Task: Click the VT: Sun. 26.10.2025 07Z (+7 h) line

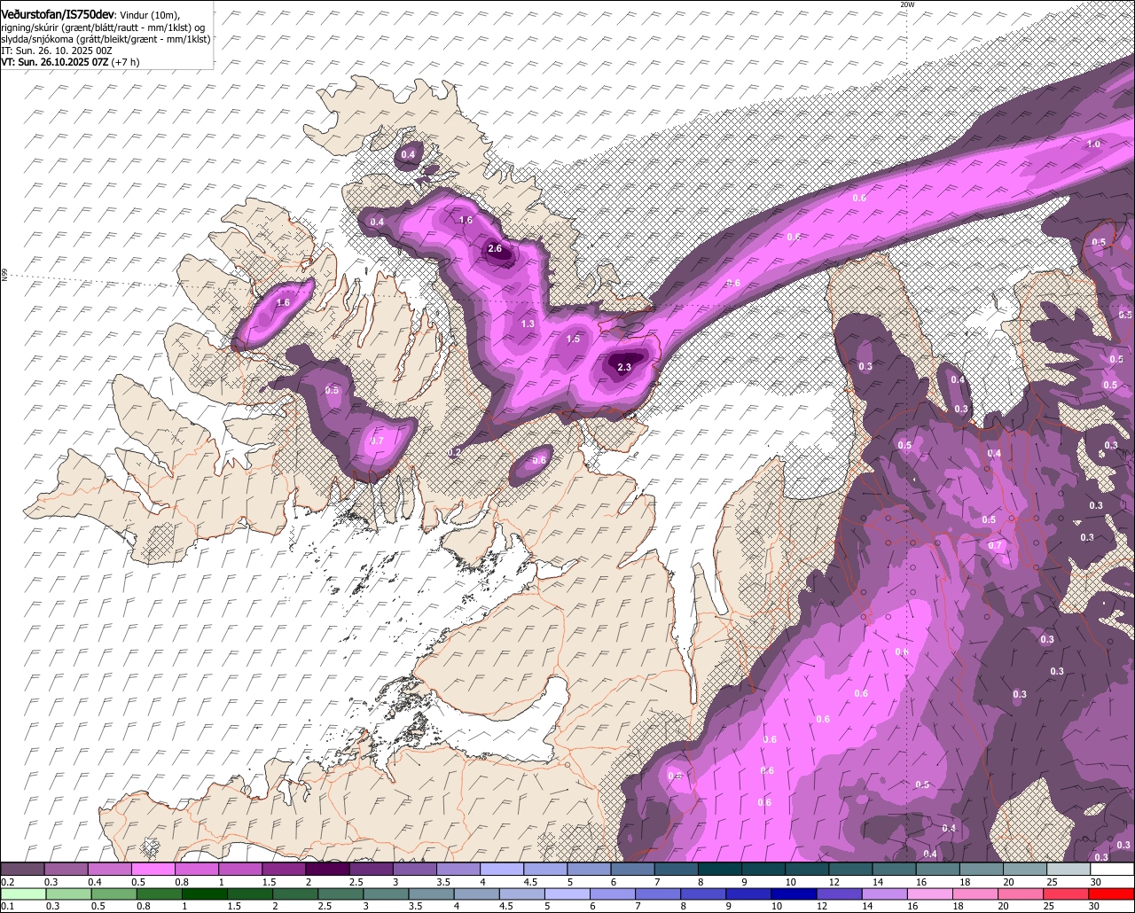Action: pyautogui.click(x=70, y=62)
